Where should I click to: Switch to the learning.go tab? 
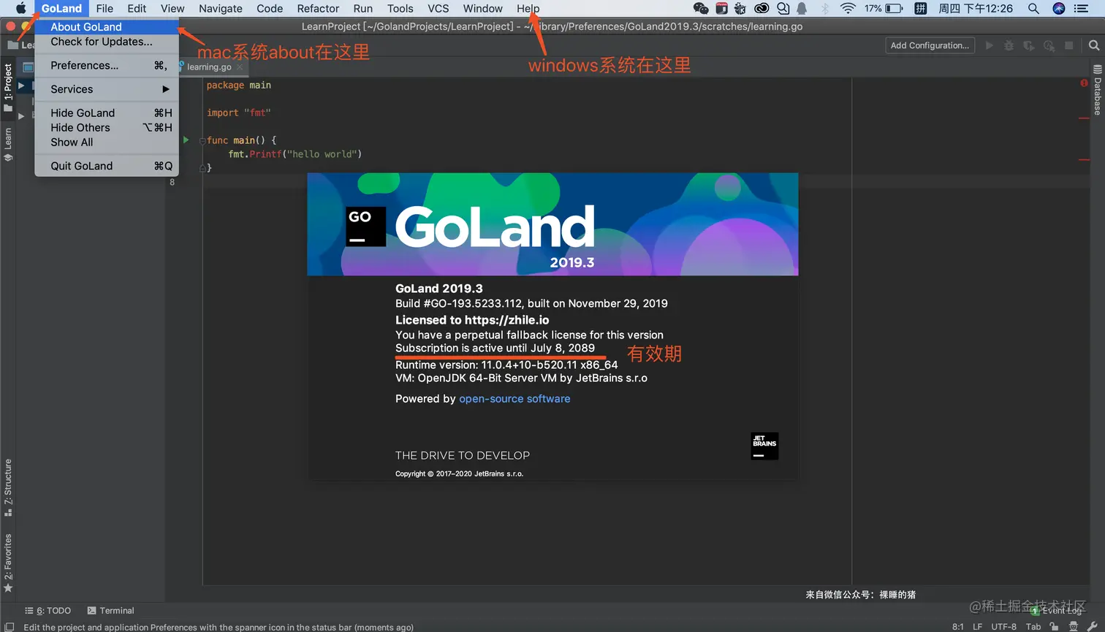point(209,66)
